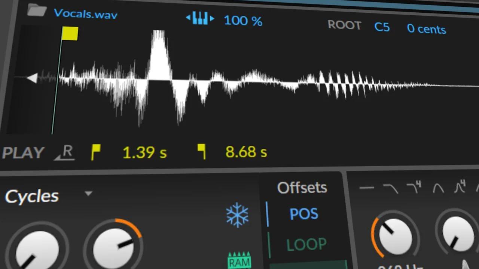Toggle the reverse playback R button

click(65, 153)
